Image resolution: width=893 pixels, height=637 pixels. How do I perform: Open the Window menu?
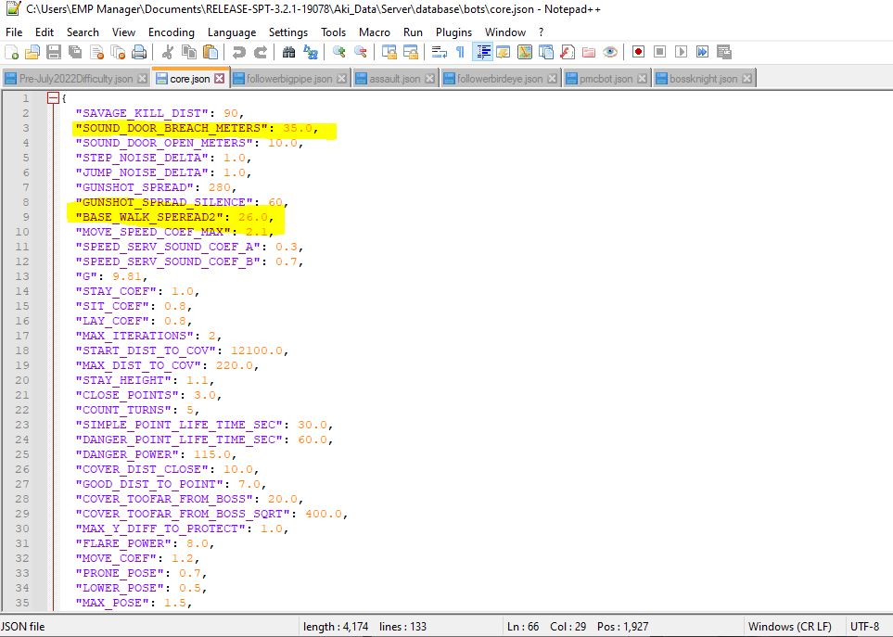[505, 32]
